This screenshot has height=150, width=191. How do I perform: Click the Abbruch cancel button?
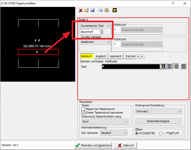pyautogui.click(x=125, y=145)
